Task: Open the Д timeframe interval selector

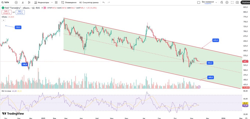Action: 23,2
